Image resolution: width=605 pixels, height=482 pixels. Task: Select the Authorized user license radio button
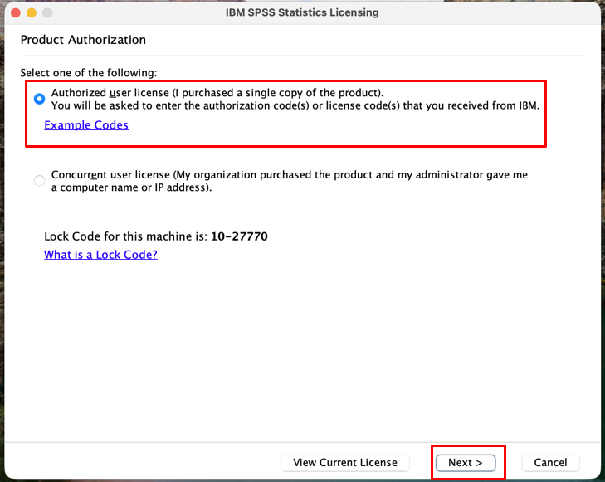pos(39,99)
